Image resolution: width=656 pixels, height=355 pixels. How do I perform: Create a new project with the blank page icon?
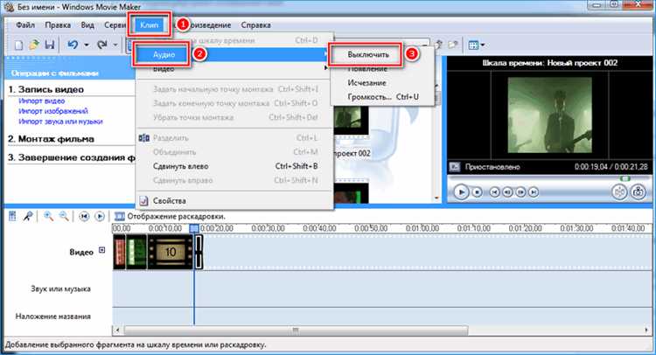[x=18, y=45]
